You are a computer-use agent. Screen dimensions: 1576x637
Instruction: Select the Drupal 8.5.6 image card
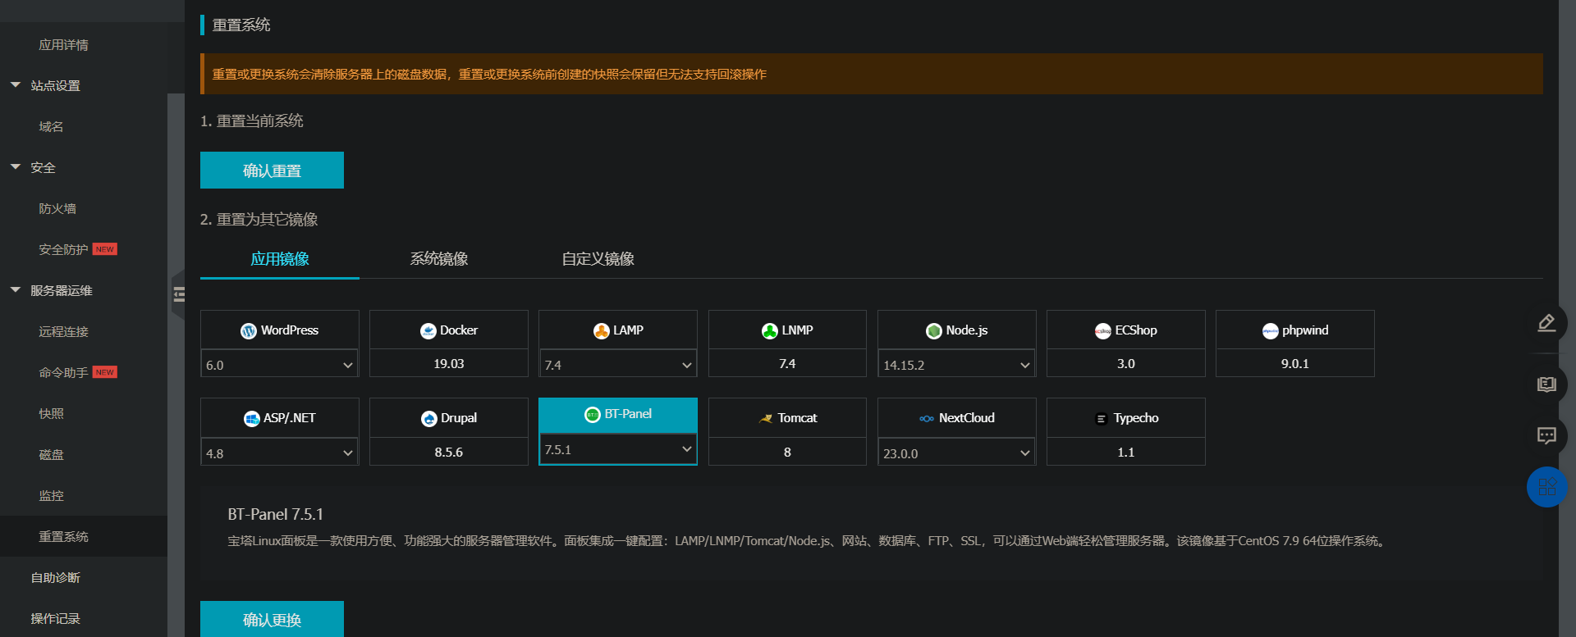pos(449,432)
